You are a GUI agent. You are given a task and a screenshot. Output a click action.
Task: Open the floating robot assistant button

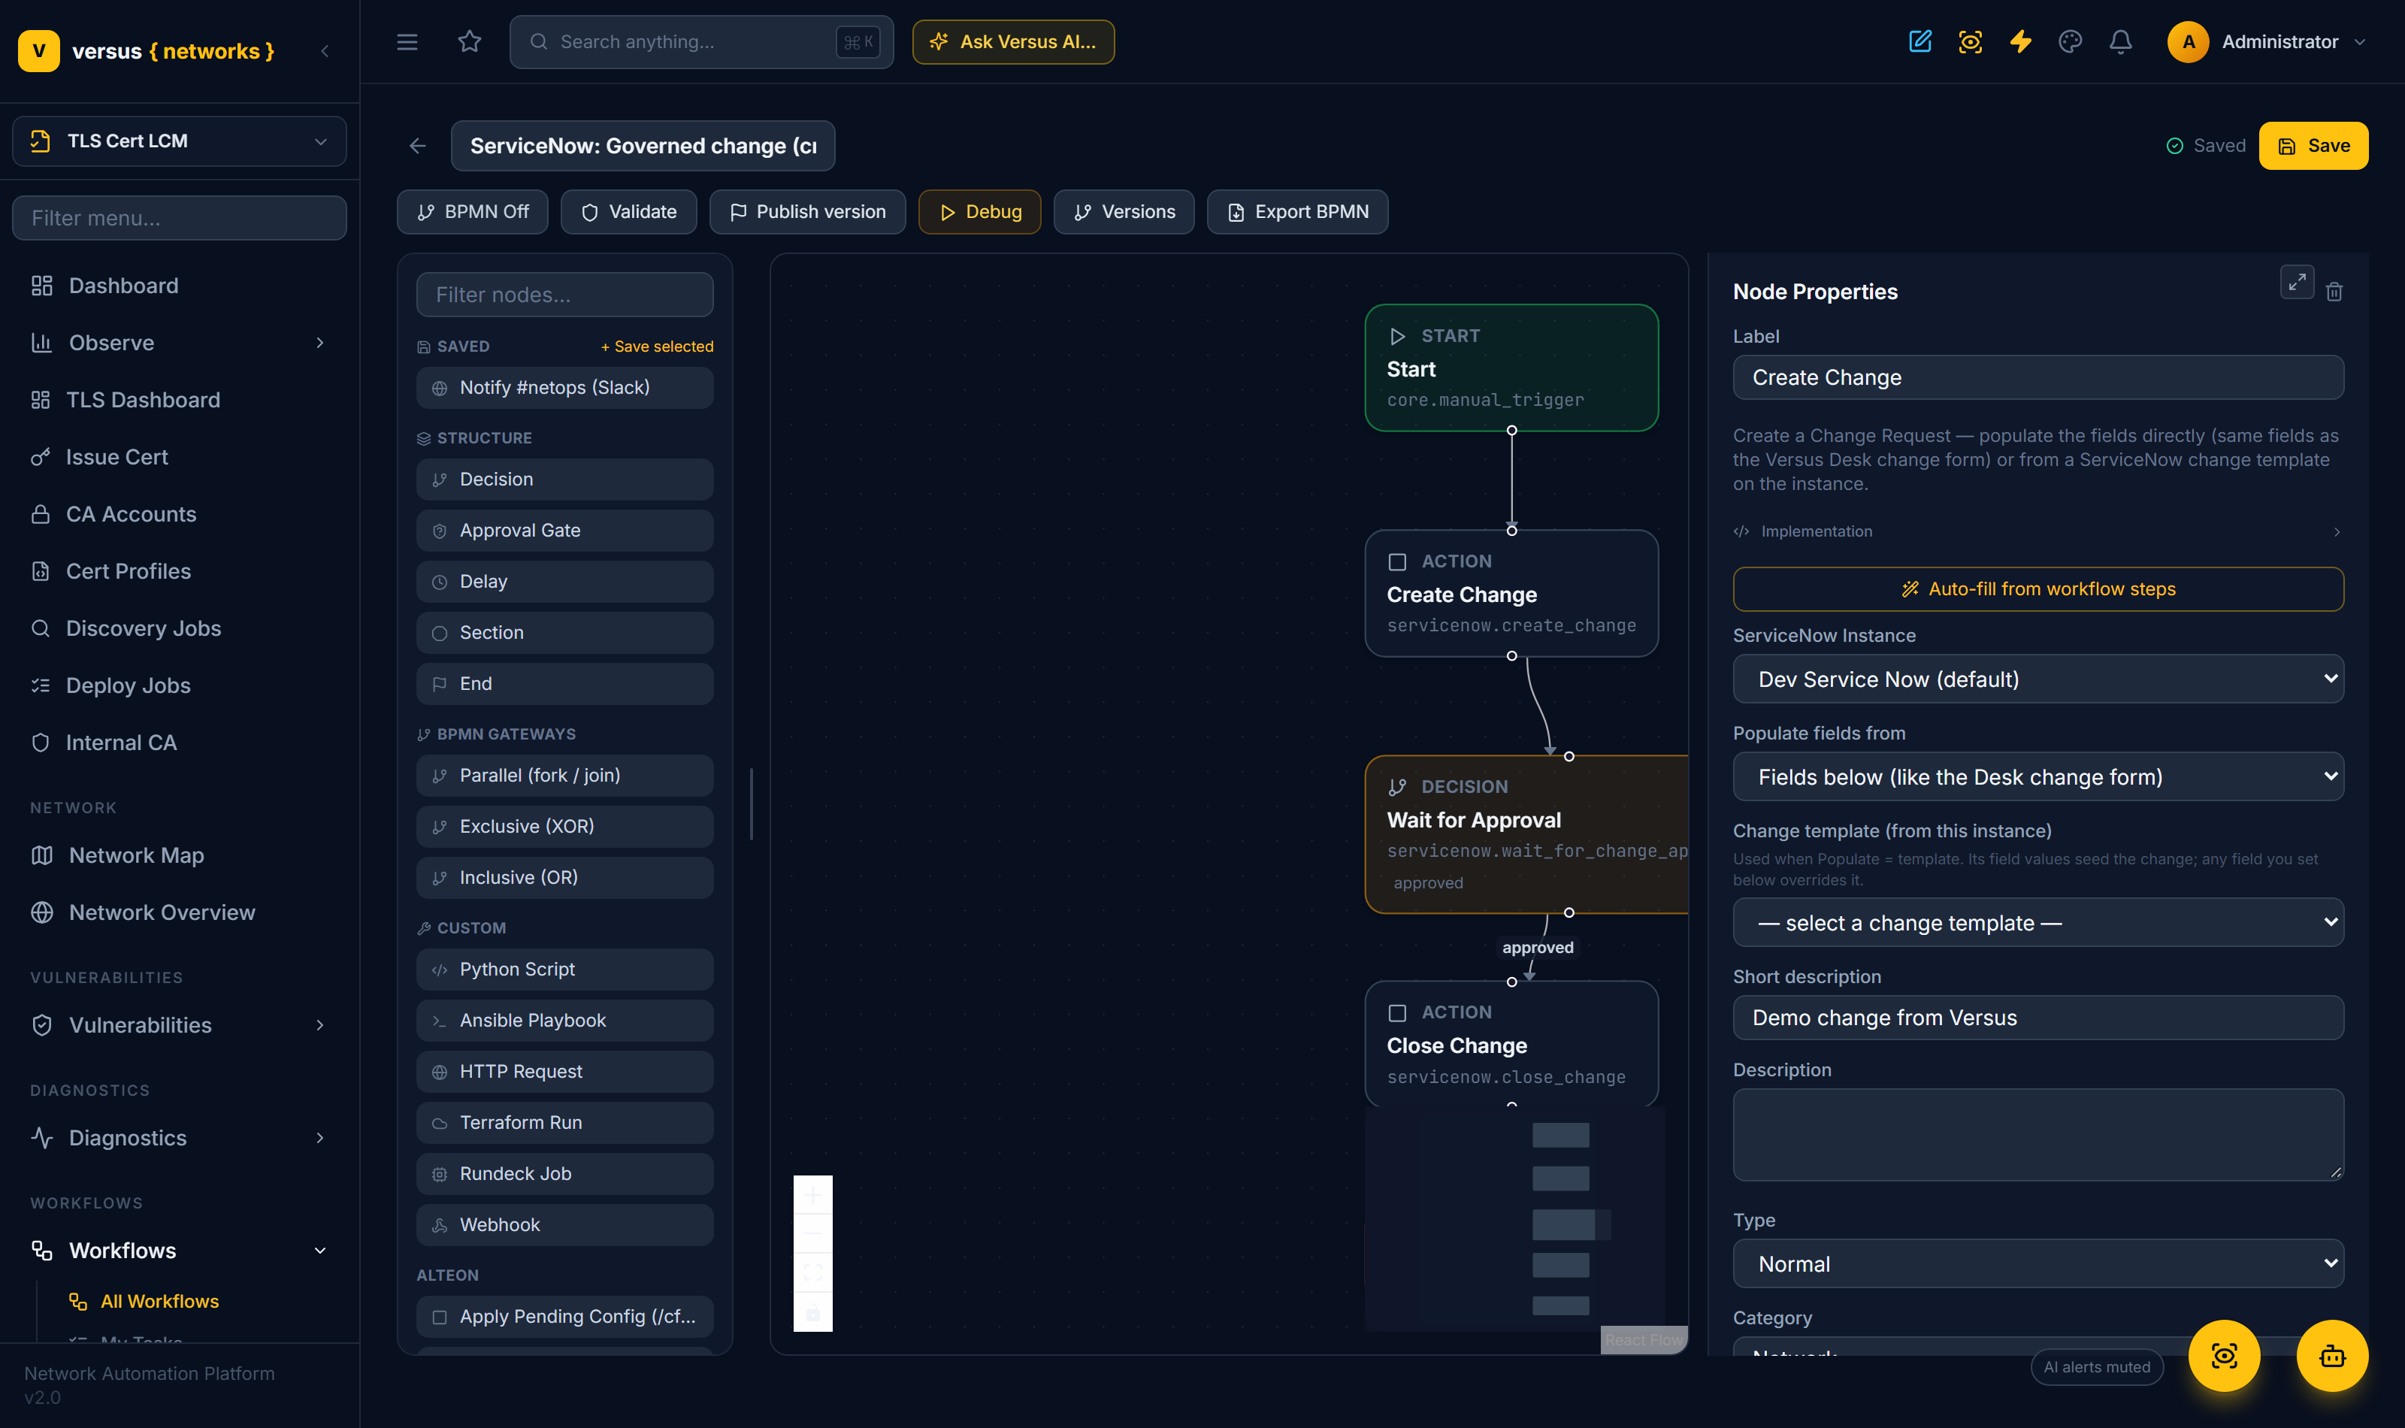click(2332, 1356)
